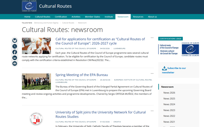Screen dimensions: 204x127
Task: Open University of Split joins Network article
Action: coord(100,115)
